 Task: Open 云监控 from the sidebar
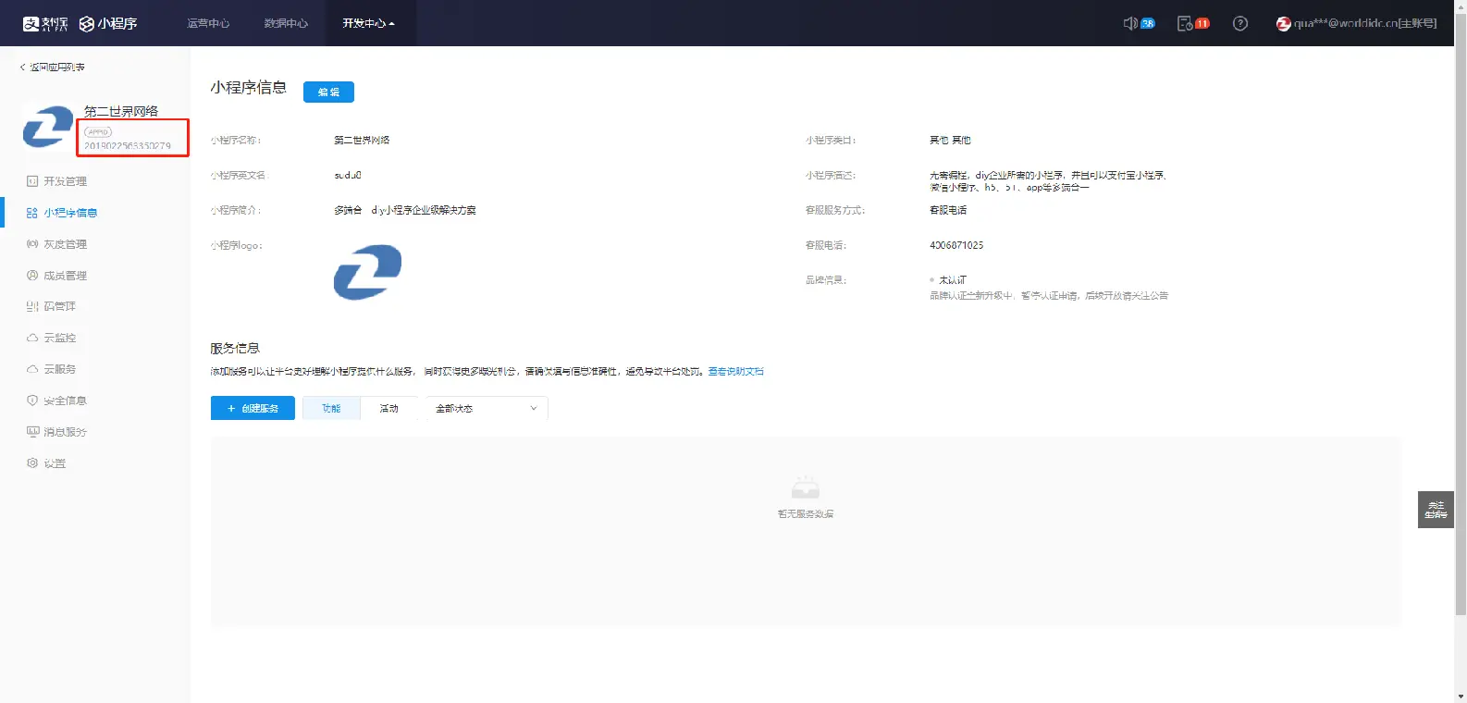[59, 338]
